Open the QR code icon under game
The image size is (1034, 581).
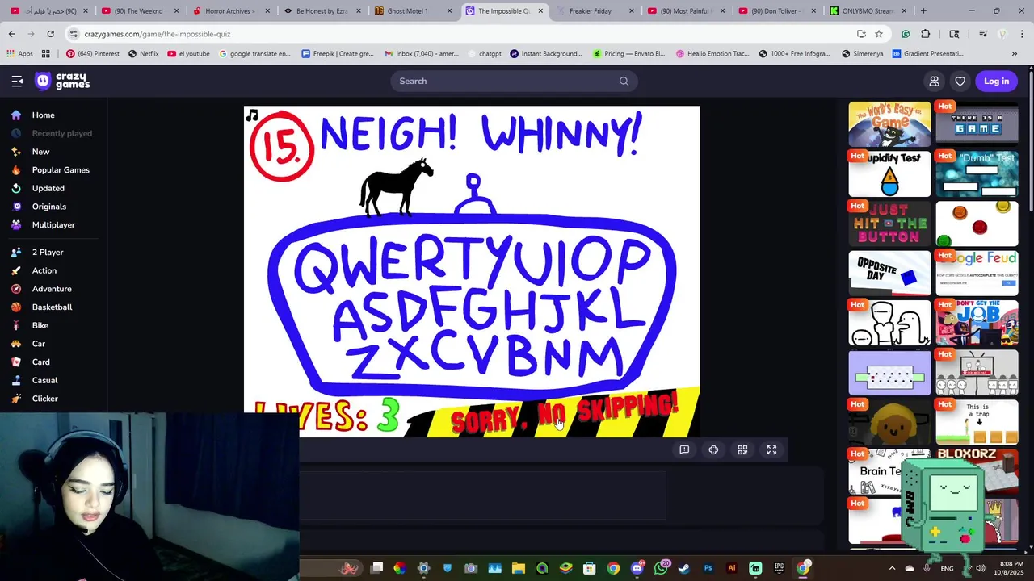pos(742,449)
